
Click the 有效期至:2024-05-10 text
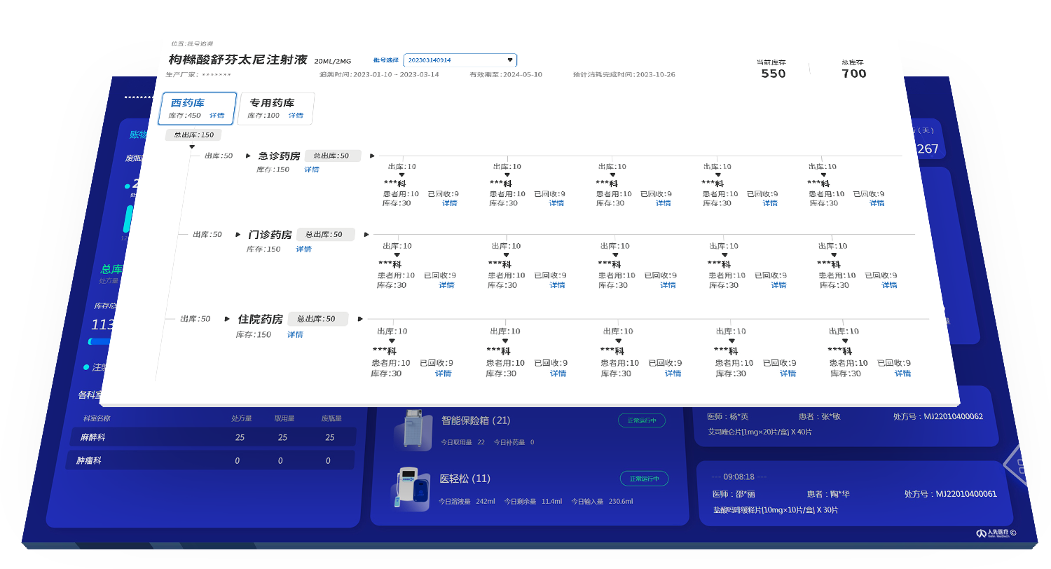pos(506,74)
